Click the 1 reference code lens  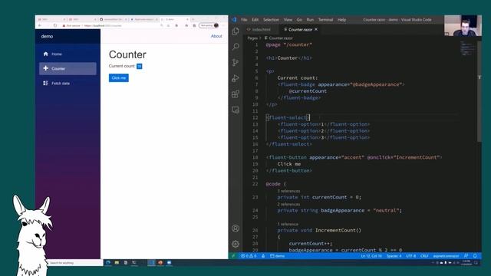(288, 224)
